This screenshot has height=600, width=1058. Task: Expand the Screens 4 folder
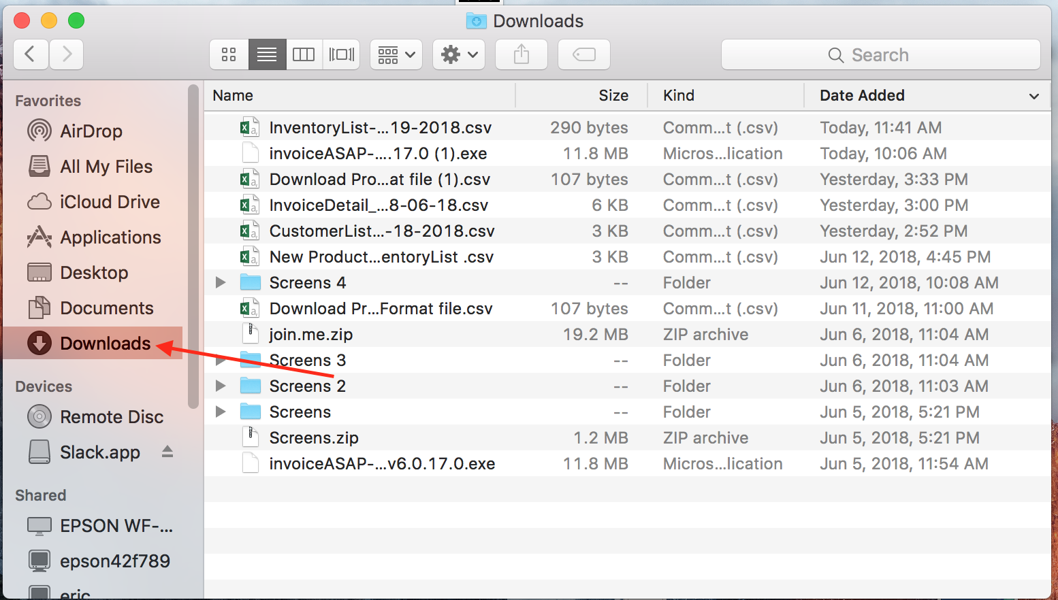pos(221,282)
